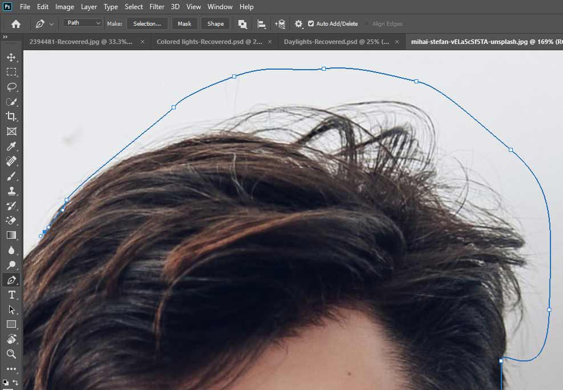This screenshot has width=563, height=390.
Task: Select the Horizontal Type tool
Action: point(11,295)
